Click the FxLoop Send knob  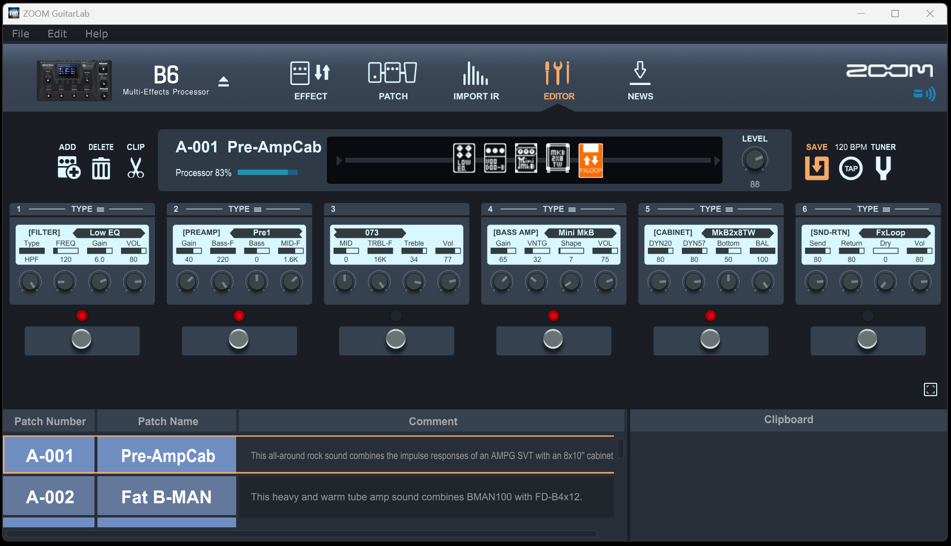[x=817, y=282]
